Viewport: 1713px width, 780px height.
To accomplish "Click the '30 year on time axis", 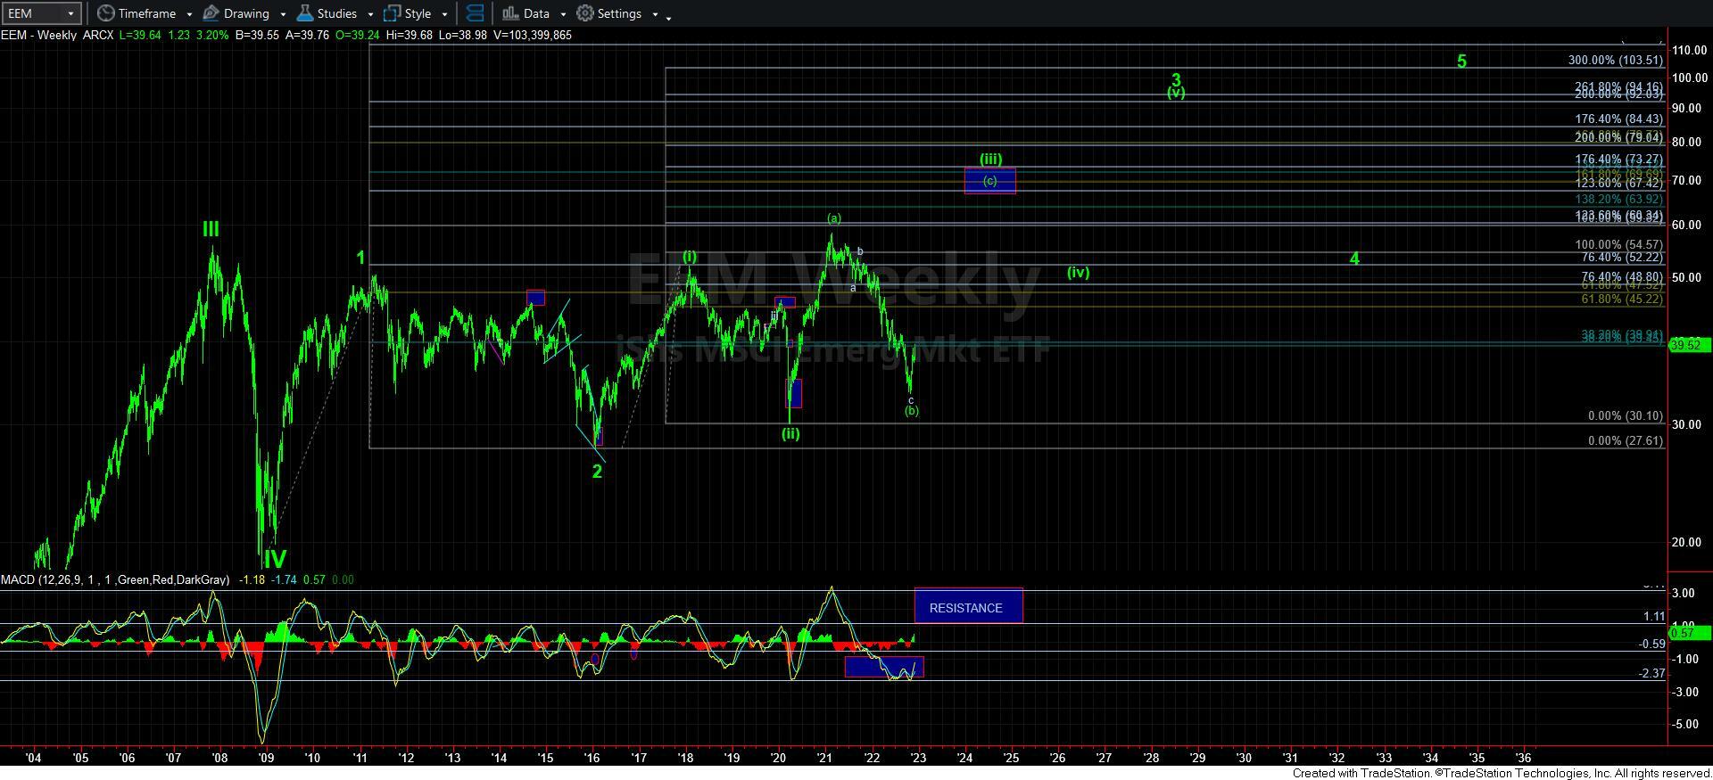I will [1244, 759].
